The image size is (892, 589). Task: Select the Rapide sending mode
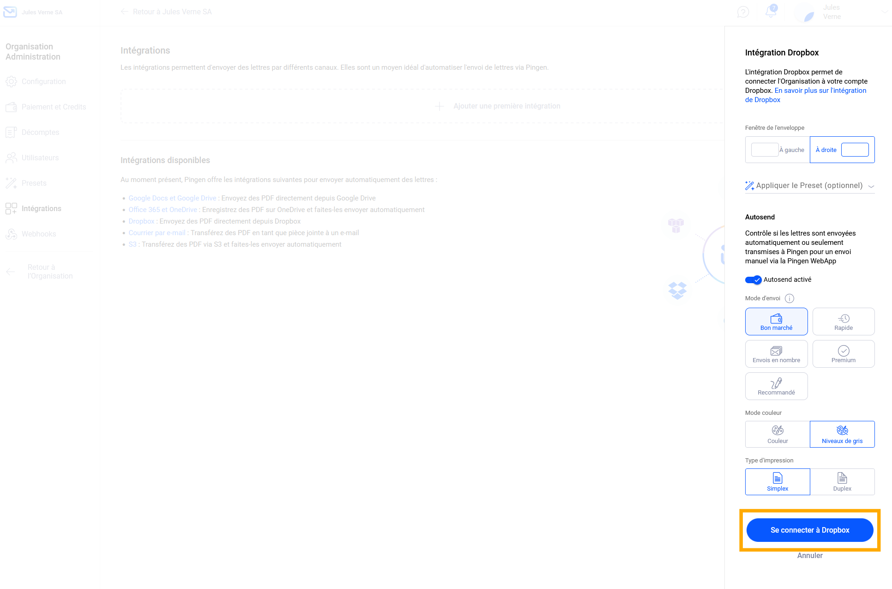(x=843, y=322)
